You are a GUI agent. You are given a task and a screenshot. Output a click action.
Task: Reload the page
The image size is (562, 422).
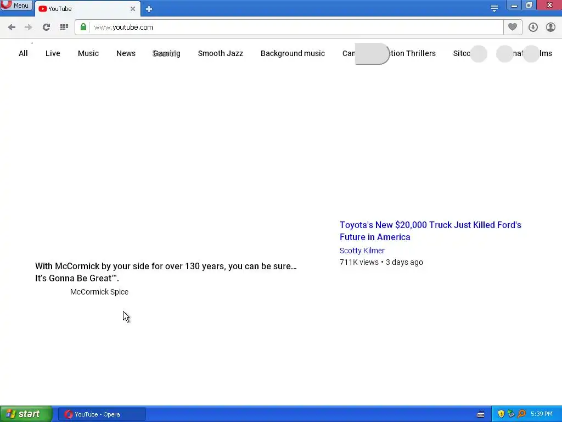point(46,27)
